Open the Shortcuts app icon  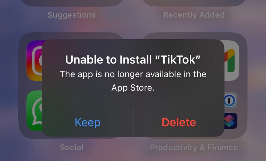(231, 121)
